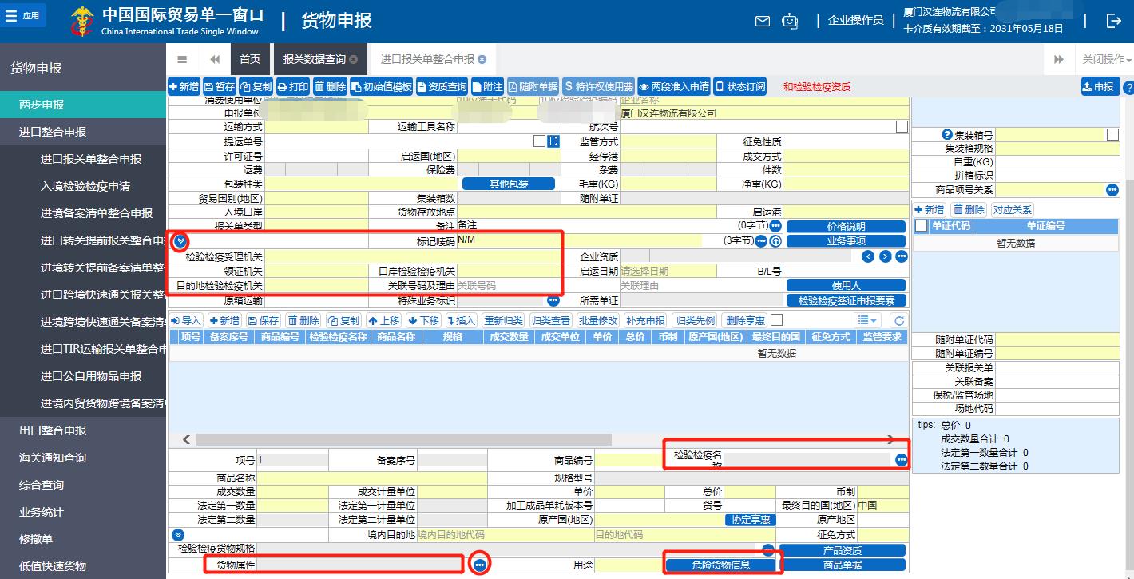Click 检验检疫签证申报要素 button
This screenshot has width=1134, height=579.
[x=846, y=301]
